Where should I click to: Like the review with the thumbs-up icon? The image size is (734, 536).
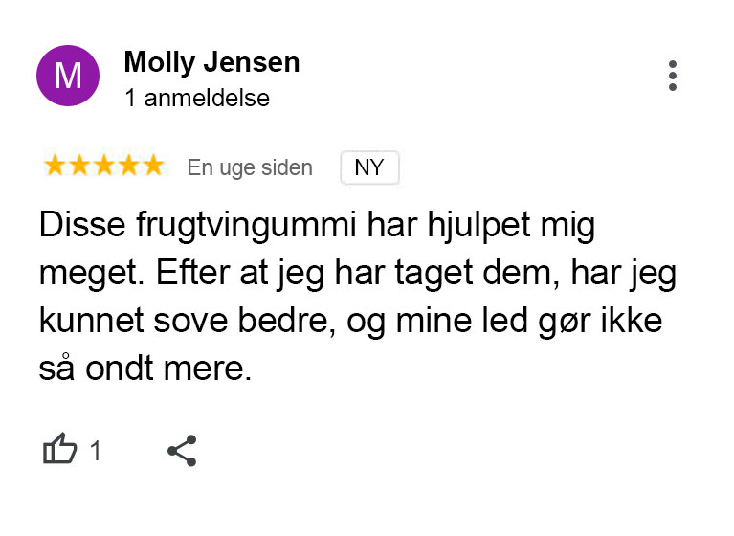pos(60,448)
